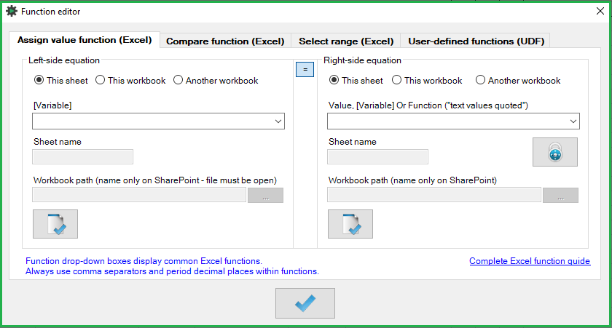612x328 pixels.
Task: Click the left-side document checkmark icon
Action: 55,224
